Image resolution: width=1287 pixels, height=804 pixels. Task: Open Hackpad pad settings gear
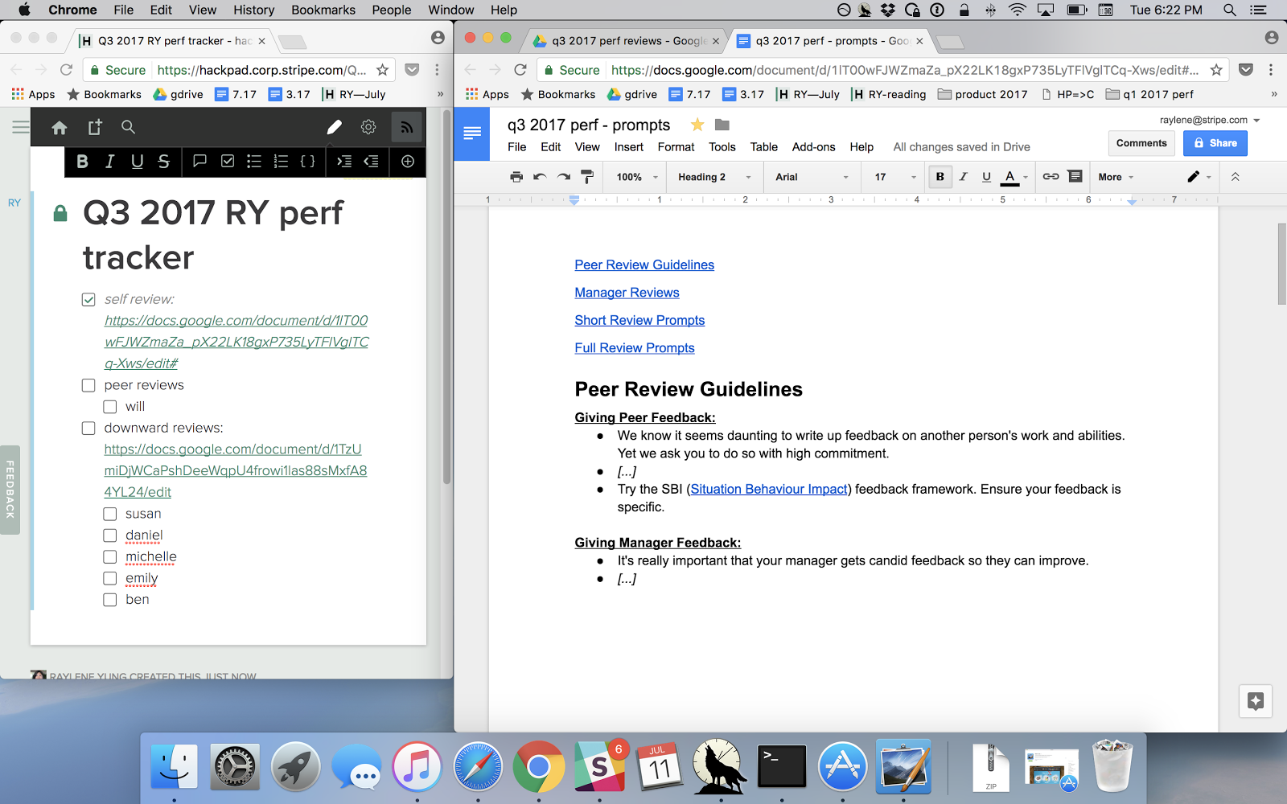coord(368,127)
